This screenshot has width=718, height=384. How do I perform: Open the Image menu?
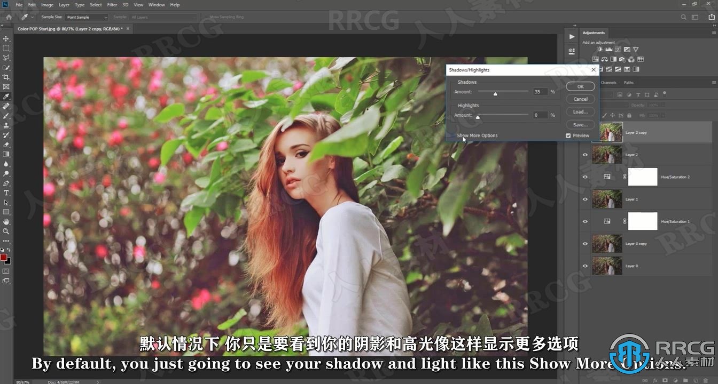pyautogui.click(x=47, y=5)
